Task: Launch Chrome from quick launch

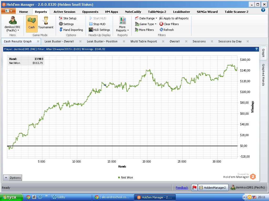Action: (28, 197)
